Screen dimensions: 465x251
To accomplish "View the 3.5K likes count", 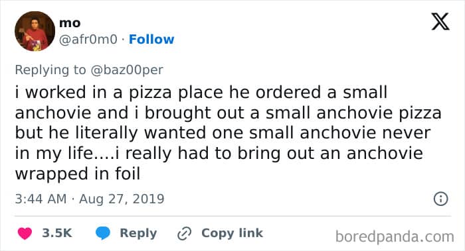I will [x=57, y=233].
